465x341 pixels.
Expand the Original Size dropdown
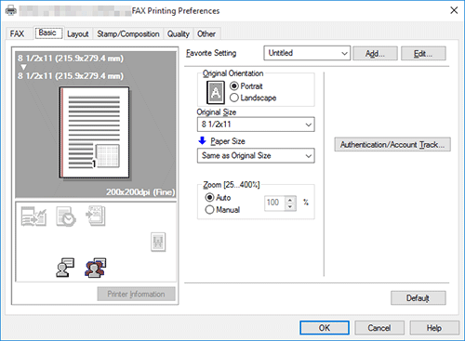[256, 125]
